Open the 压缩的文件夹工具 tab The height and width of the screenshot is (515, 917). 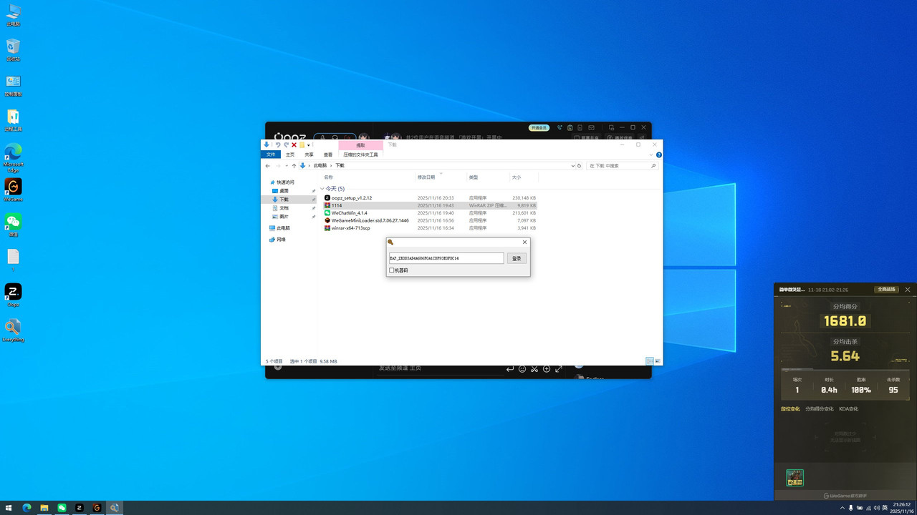(360, 154)
